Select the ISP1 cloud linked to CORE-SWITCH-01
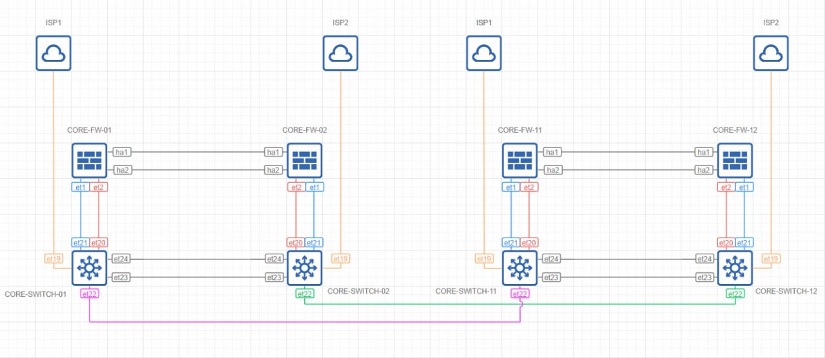Screen dimensions: 825x358 pos(53,53)
